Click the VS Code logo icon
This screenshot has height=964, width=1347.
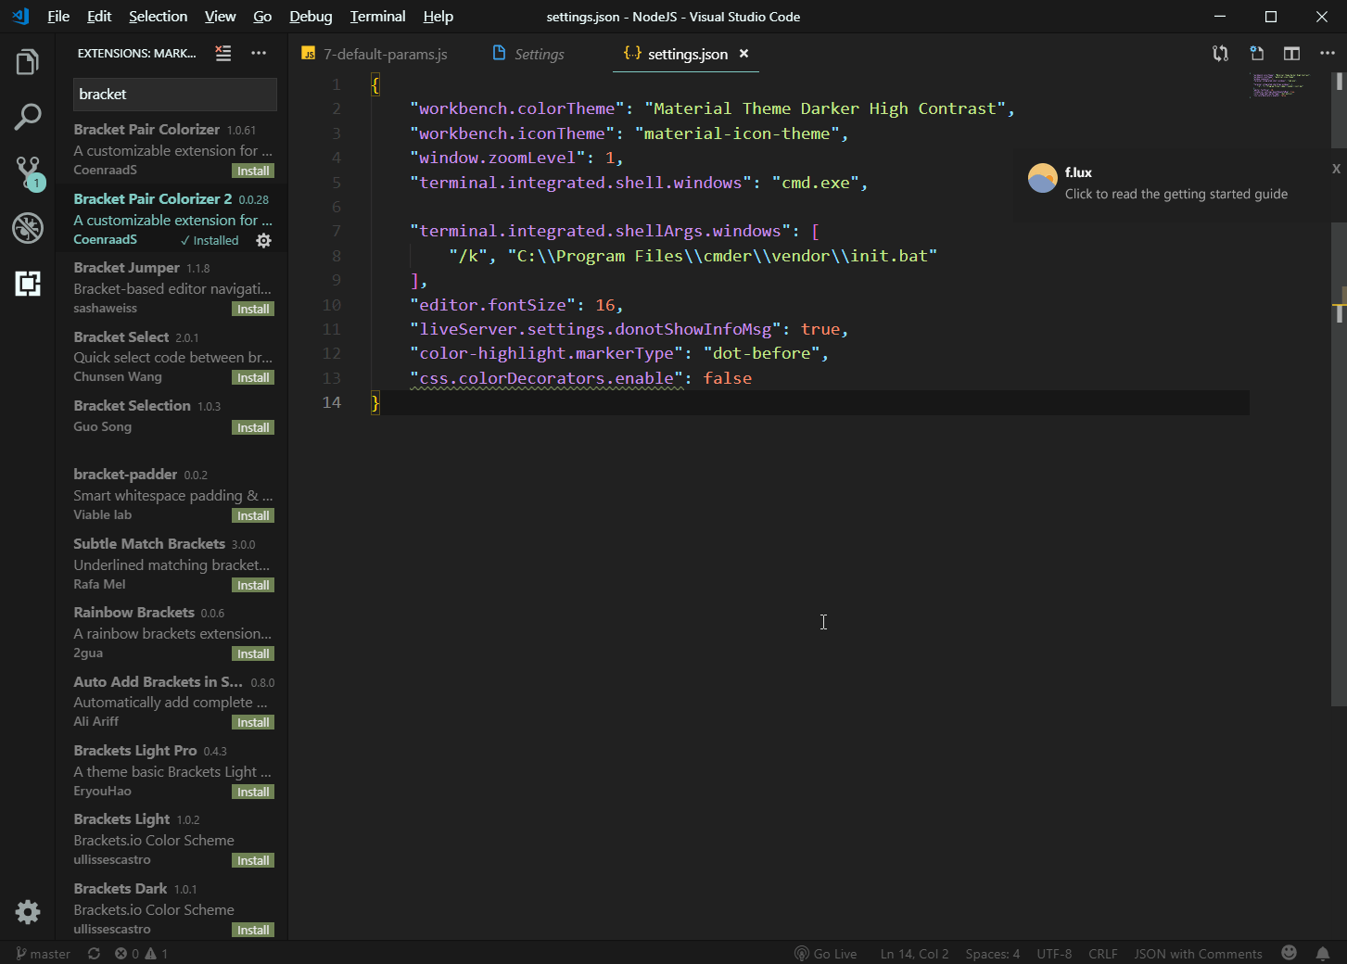20,17
